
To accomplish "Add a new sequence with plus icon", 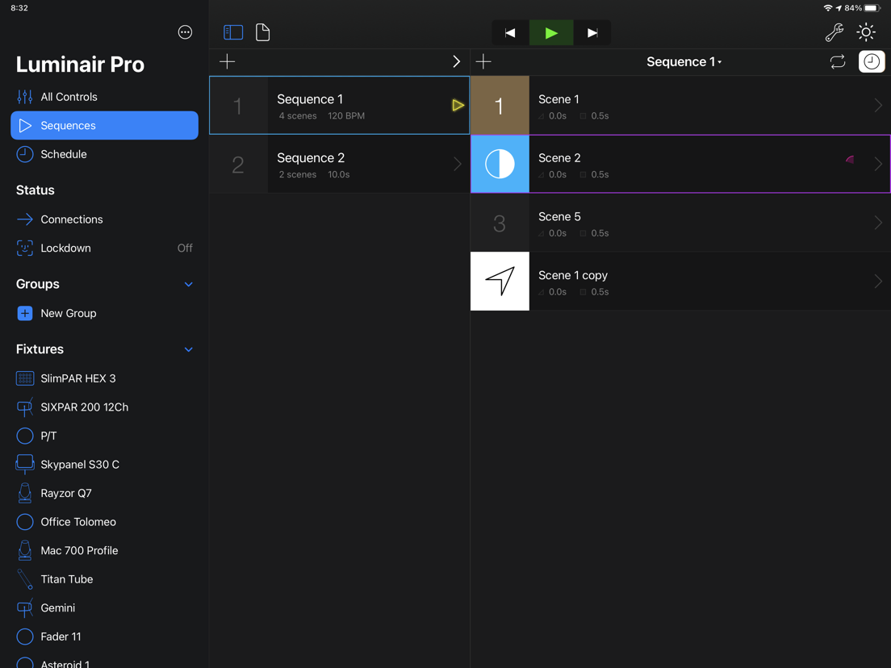I will click(x=228, y=61).
